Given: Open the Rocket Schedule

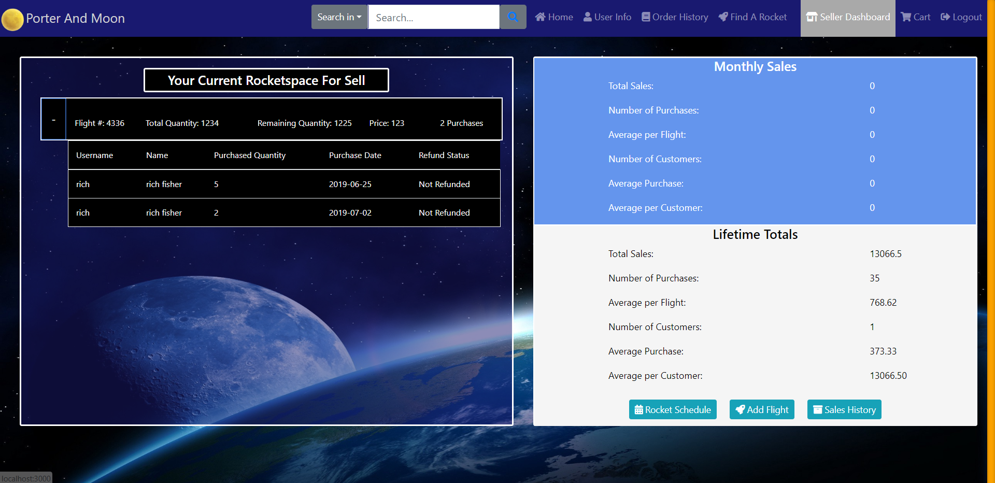Looking at the screenshot, I should tap(673, 409).
